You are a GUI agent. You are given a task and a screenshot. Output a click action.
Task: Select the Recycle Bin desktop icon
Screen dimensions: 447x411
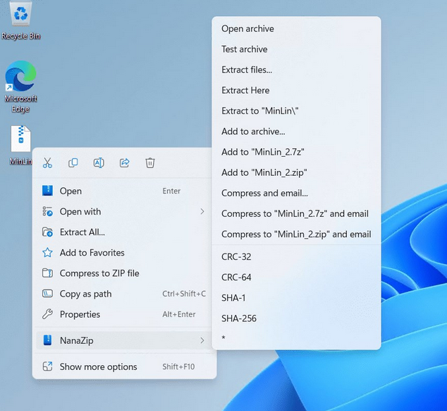[20, 21]
